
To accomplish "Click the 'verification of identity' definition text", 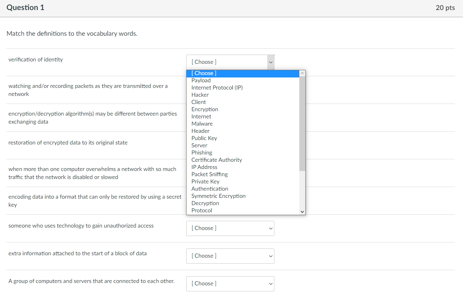I will [x=36, y=60].
